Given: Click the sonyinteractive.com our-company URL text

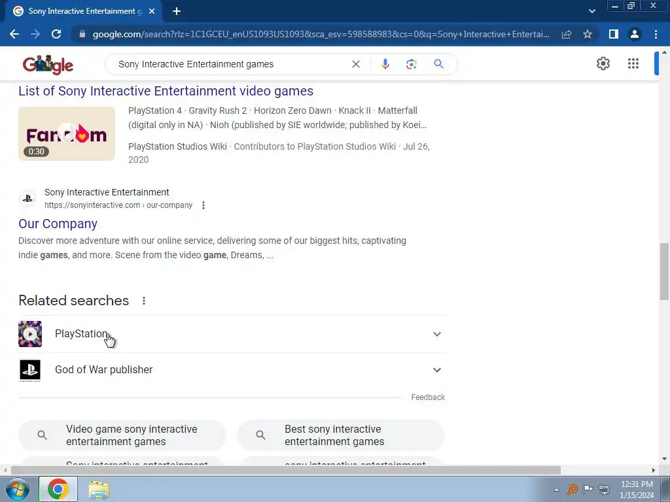Looking at the screenshot, I should (x=118, y=205).
